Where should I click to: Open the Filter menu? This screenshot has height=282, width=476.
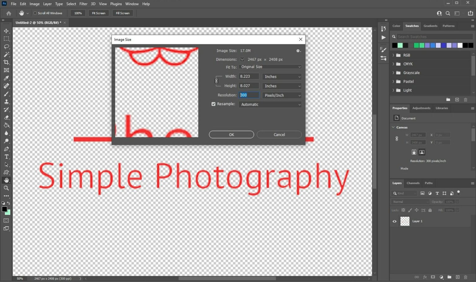(x=83, y=4)
